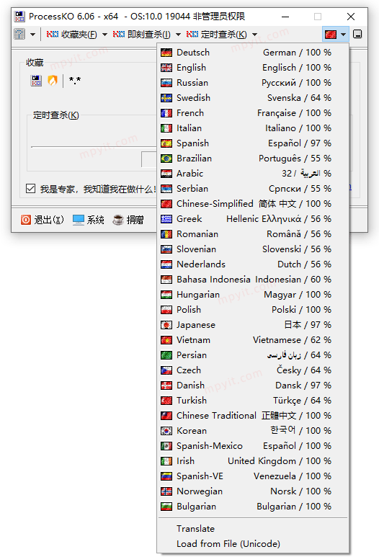379x557 pixels.
Task: Click the Italian flag icon
Action: 166,128
